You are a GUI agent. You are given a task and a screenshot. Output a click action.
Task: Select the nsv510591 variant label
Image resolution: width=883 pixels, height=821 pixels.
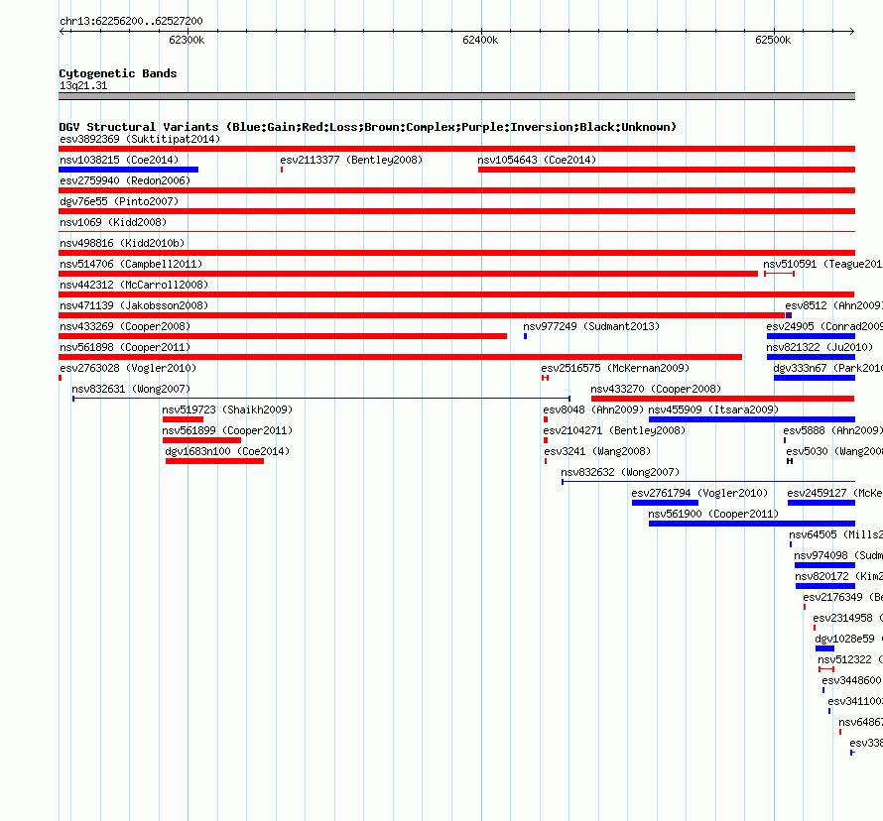click(822, 264)
